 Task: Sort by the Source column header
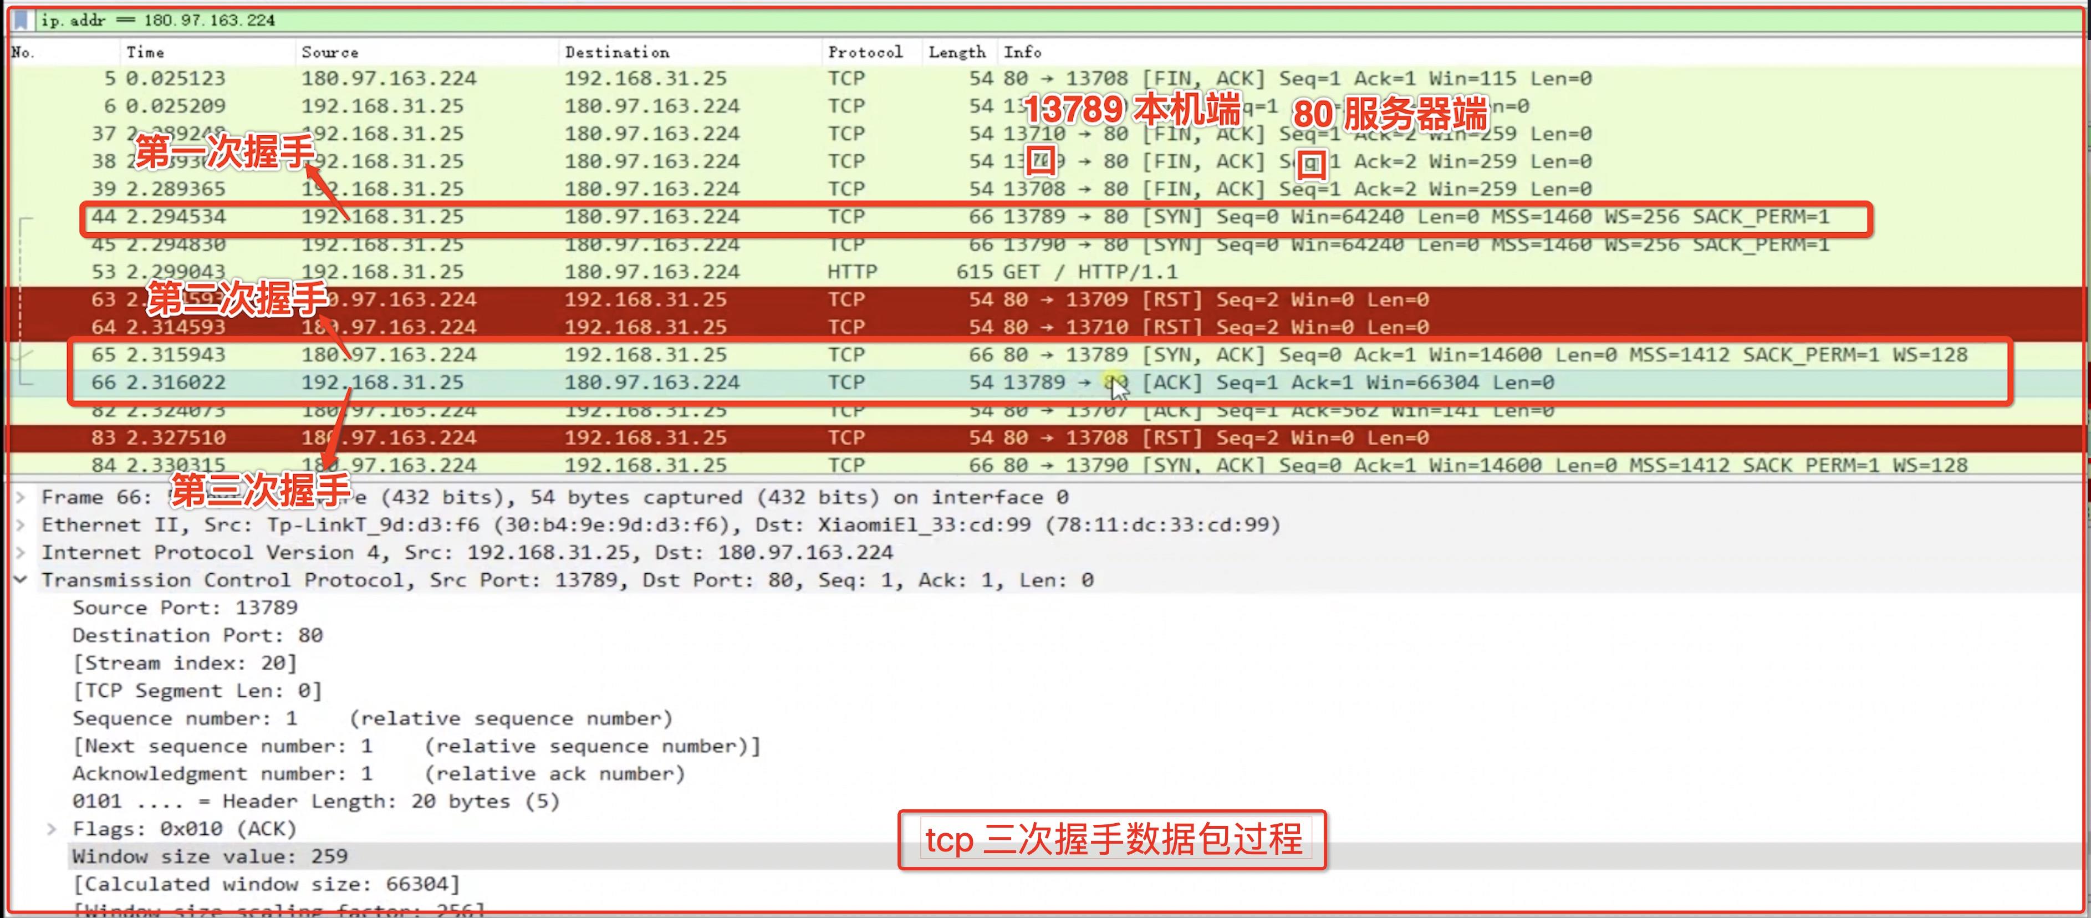[427, 52]
